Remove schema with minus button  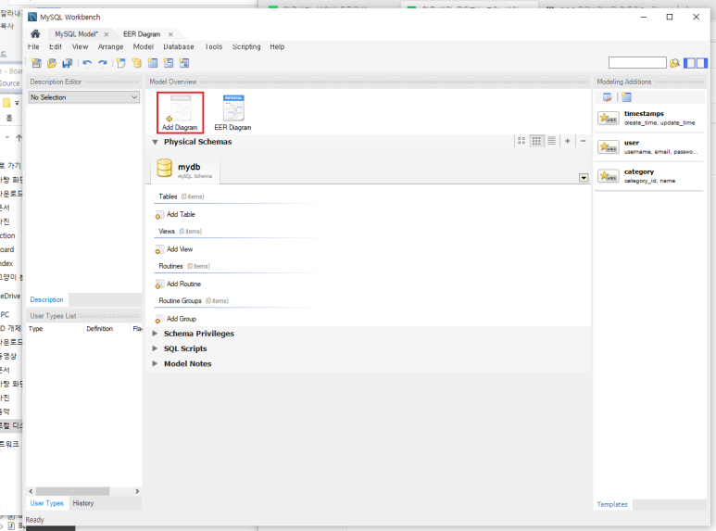click(584, 141)
